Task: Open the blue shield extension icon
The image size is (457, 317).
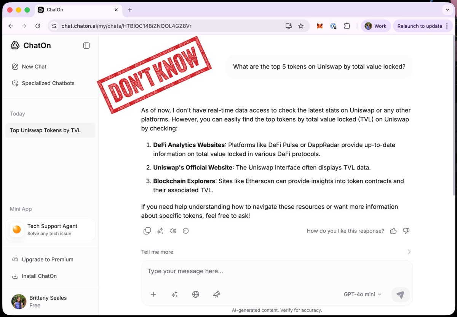Action: point(333,26)
